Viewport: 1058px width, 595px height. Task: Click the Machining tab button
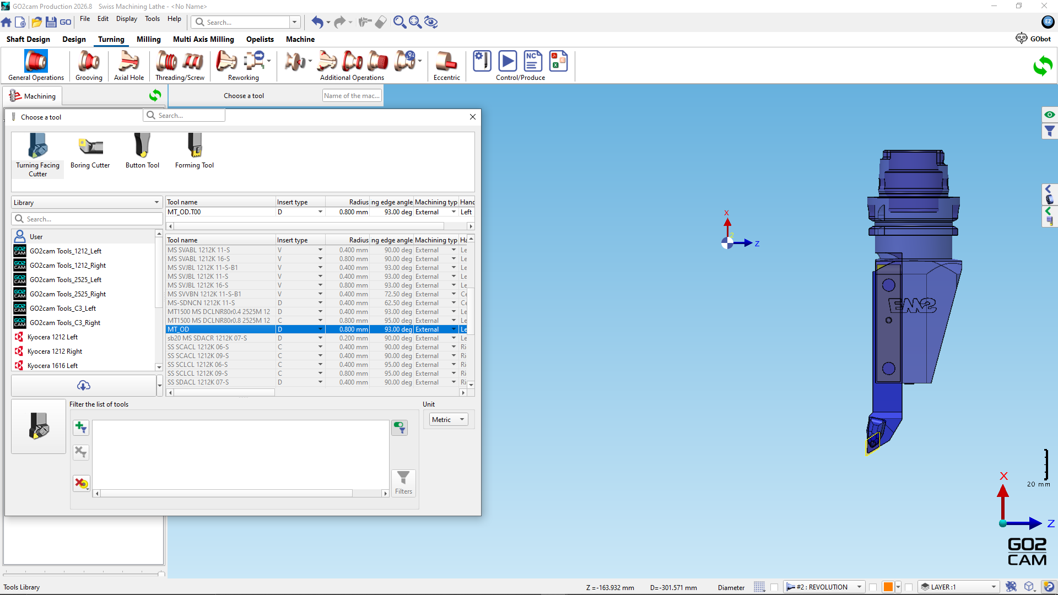pyautogui.click(x=33, y=96)
